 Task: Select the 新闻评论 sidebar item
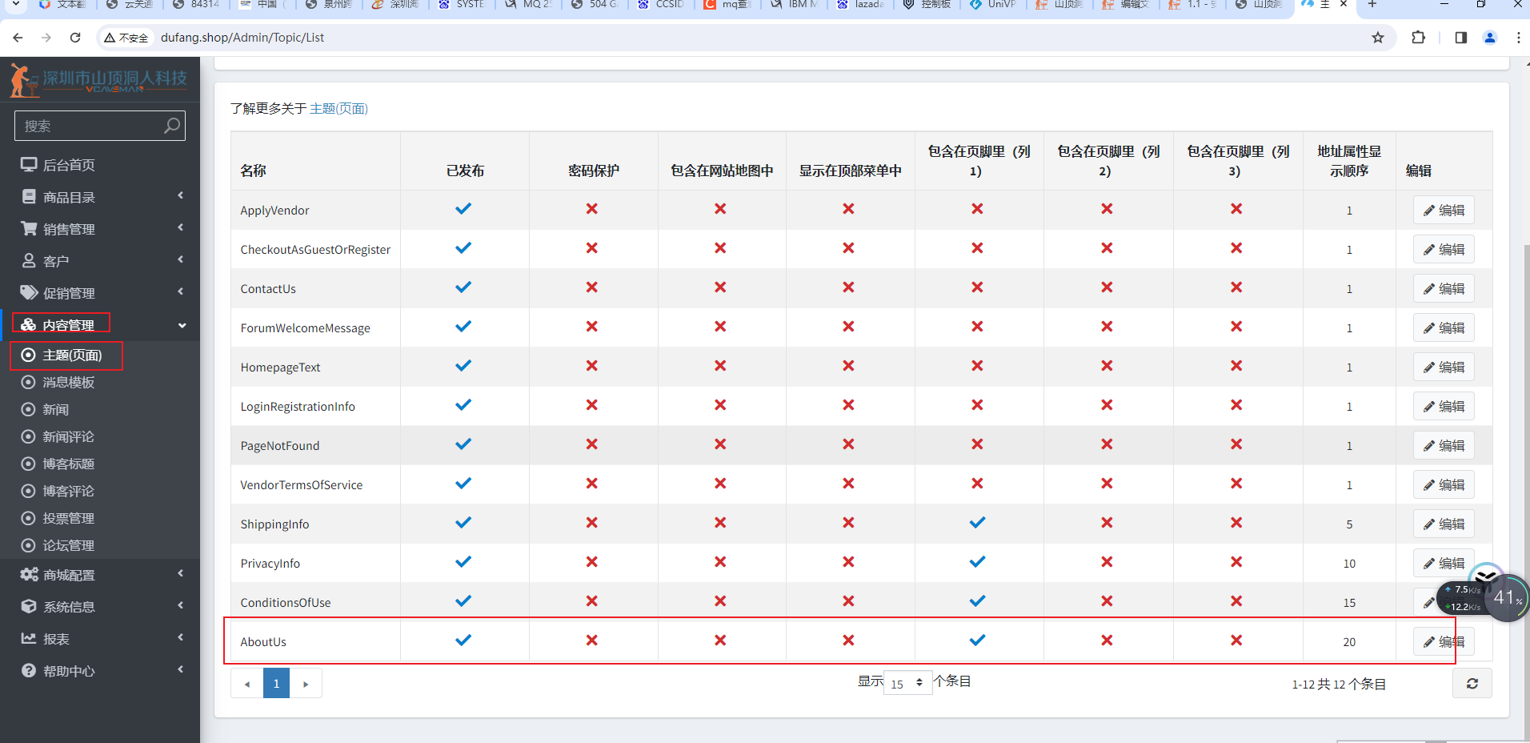pos(68,437)
